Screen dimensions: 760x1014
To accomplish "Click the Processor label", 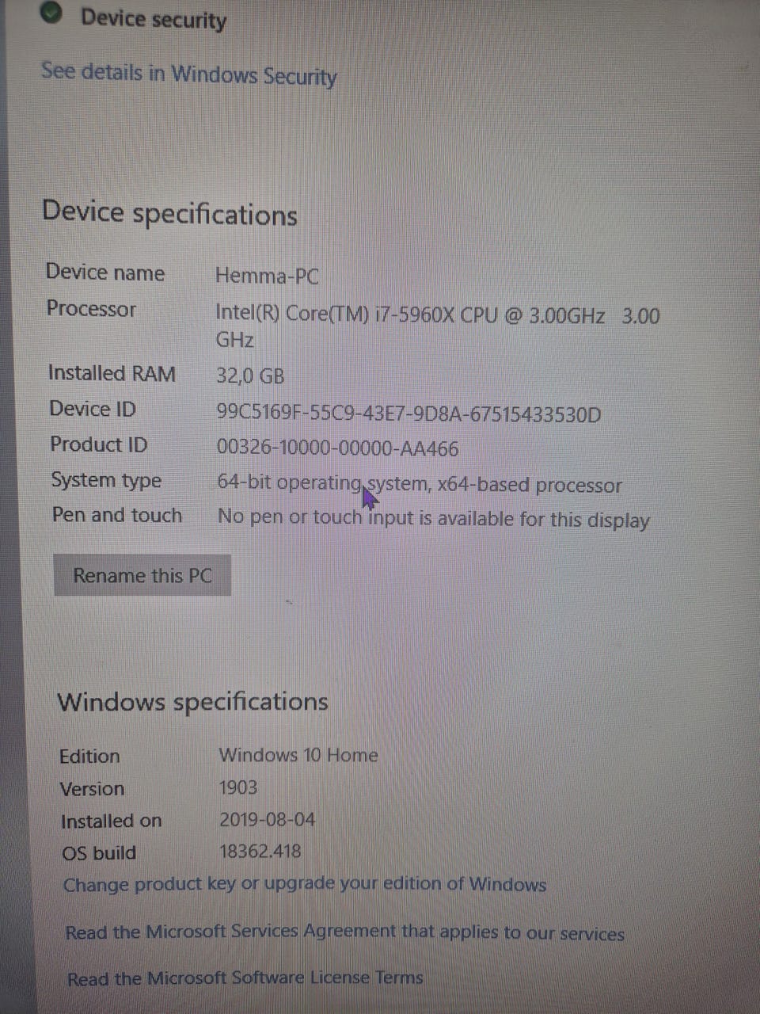I will tap(91, 309).
